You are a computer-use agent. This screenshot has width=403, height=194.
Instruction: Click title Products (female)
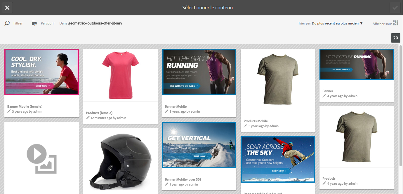tap(99, 113)
